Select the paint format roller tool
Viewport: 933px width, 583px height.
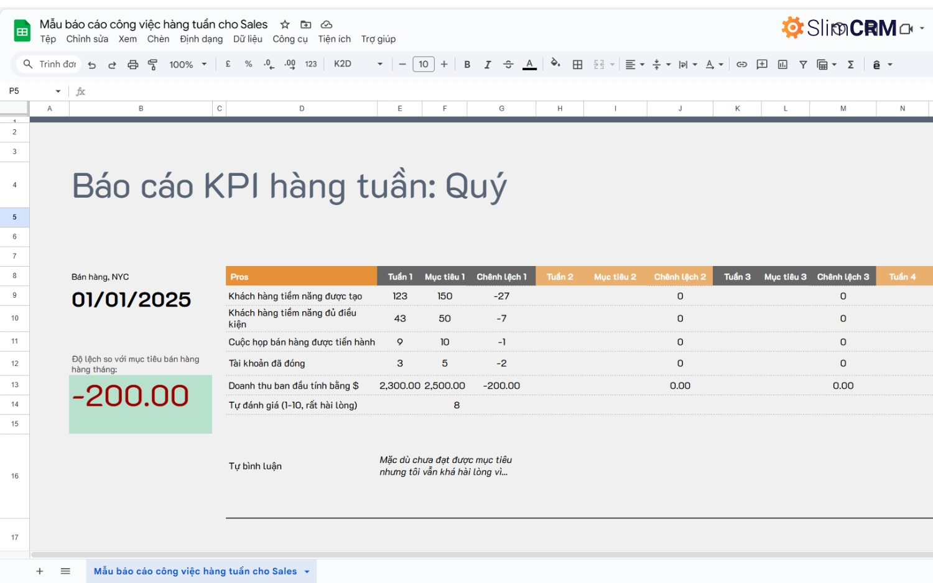click(152, 65)
